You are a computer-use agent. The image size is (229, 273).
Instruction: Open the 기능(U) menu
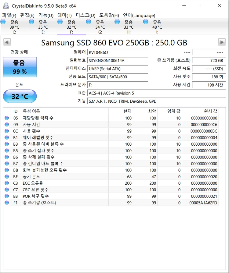46,15
